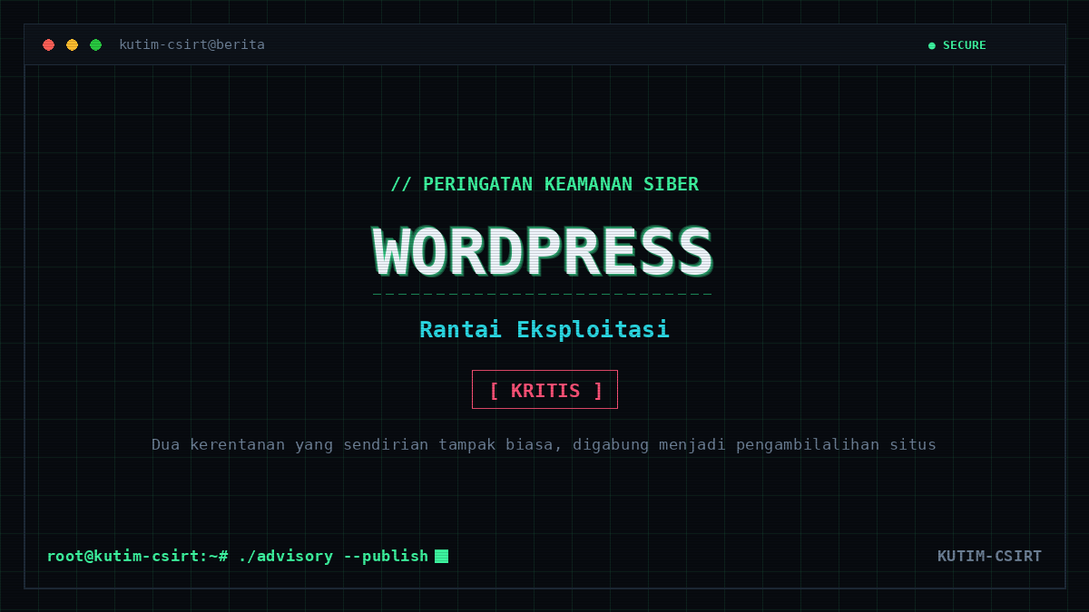The height and width of the screenshot is (612, 1089).
Task: Click the red close dot
Action: coord(48,44)
